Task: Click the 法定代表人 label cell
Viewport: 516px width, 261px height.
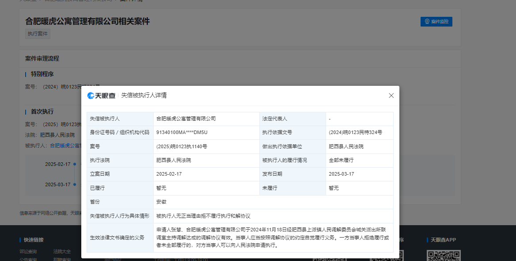Action: click(x=292, y=119)
